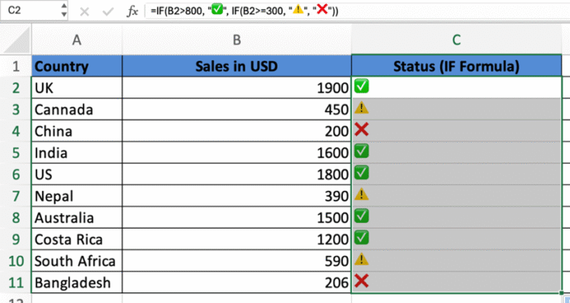Click the cancel X icon in formula bar

point(84,12)
